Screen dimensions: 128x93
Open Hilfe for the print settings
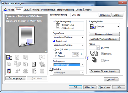point(119,87)
